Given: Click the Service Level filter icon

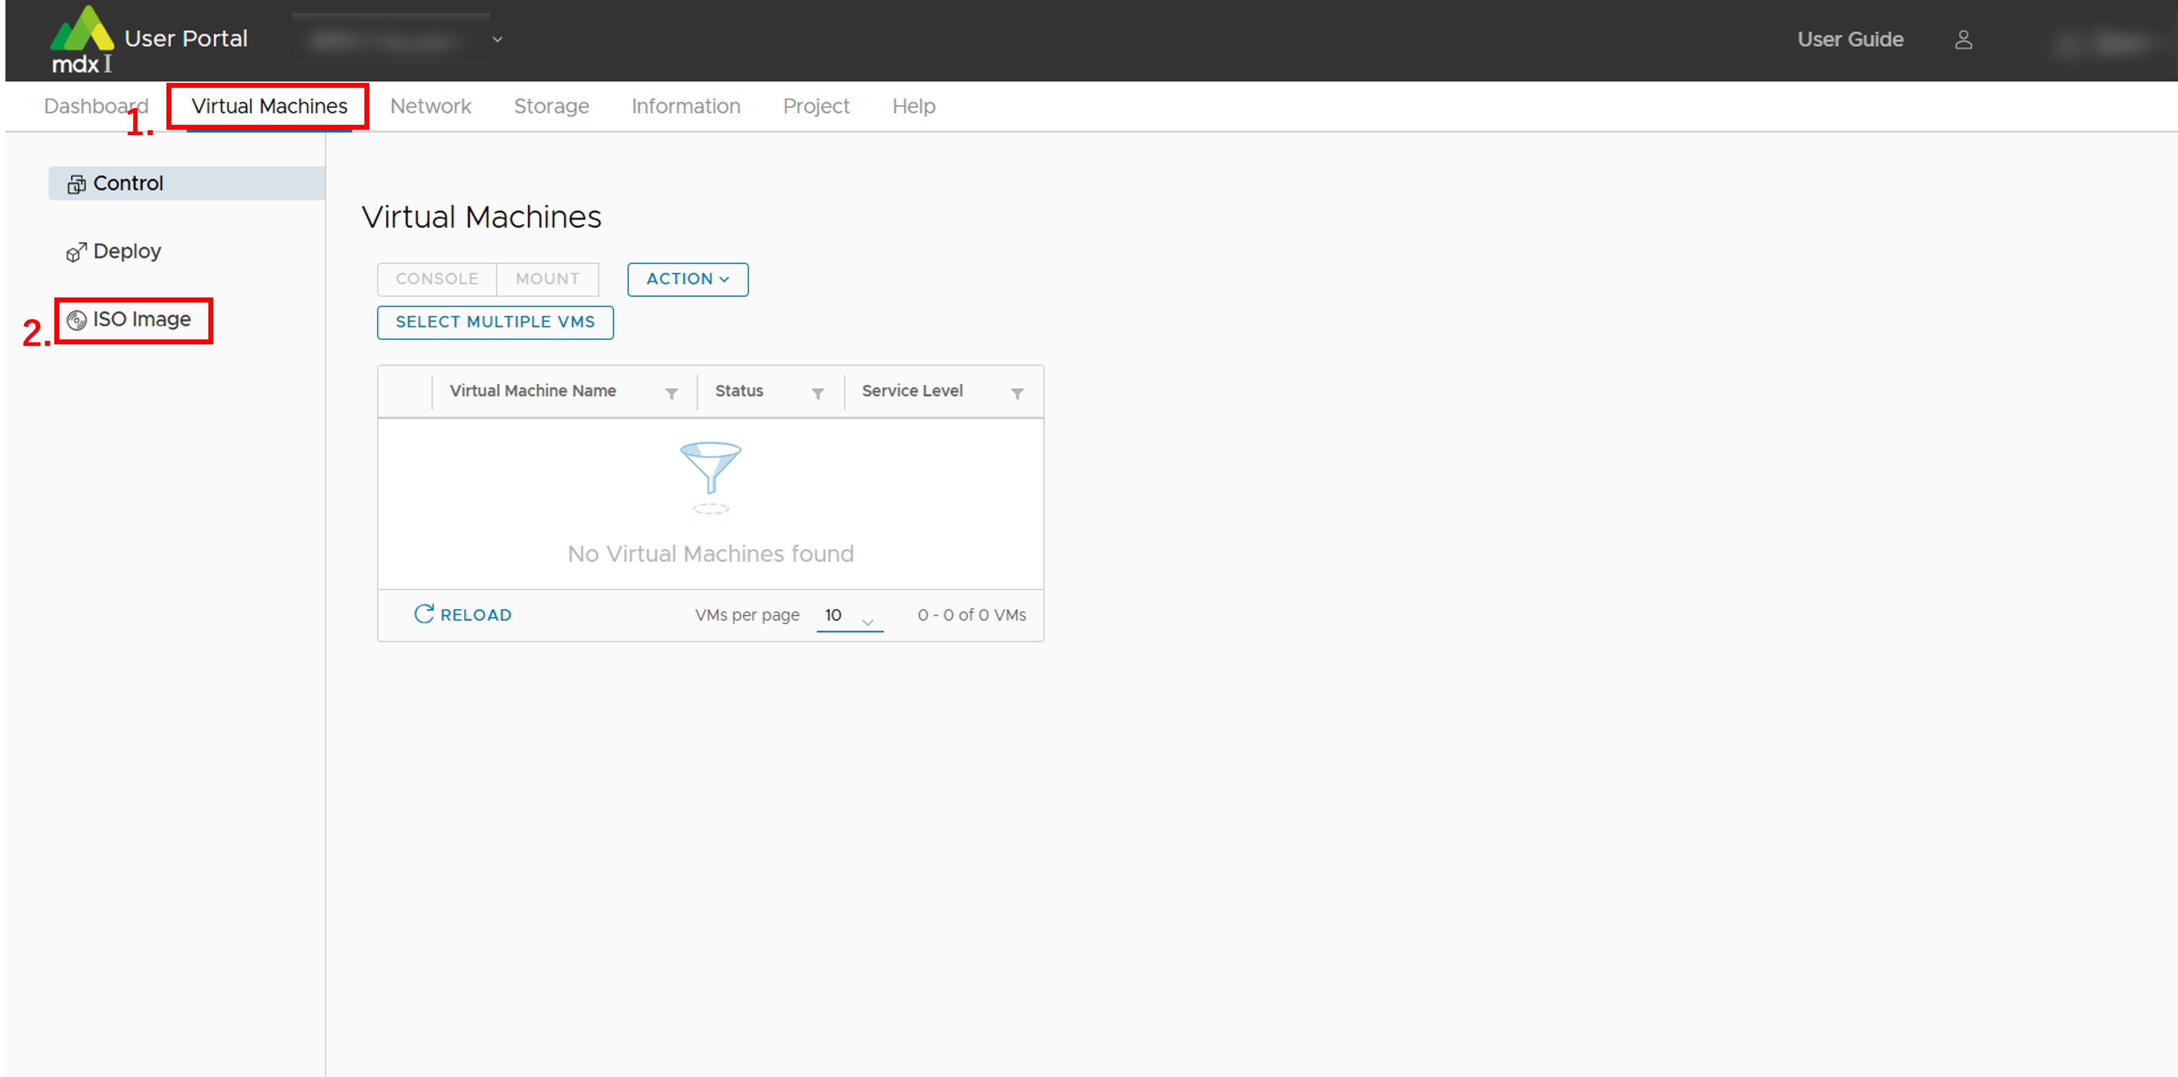Looking at the screenshot, I should pos(1017,394).
